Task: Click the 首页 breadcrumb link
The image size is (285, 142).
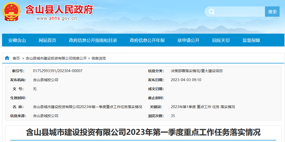Action: (x=16, y=58)
